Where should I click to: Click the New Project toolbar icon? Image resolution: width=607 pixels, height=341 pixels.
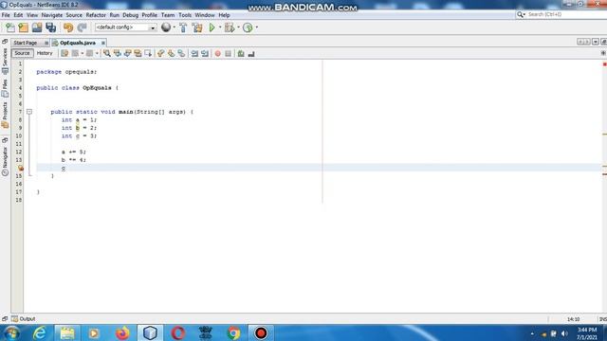point(24,27)
